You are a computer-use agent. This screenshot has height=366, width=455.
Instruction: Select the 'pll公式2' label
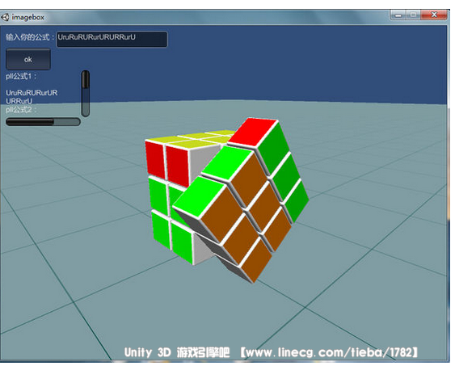(x=21, y=110)
